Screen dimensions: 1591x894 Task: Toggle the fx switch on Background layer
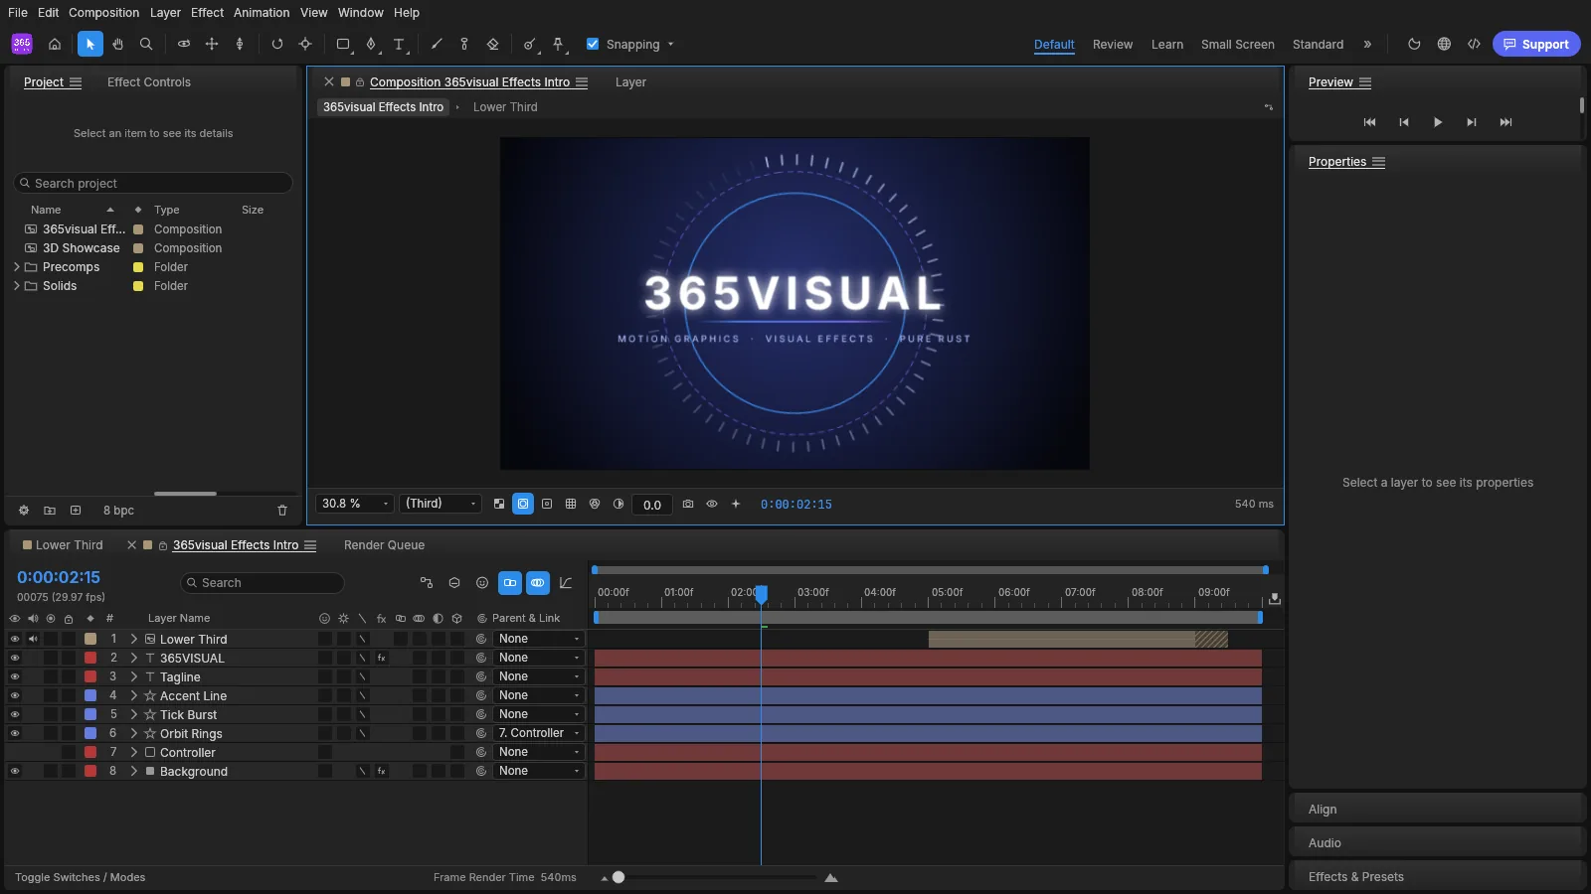tap(381, 771)
